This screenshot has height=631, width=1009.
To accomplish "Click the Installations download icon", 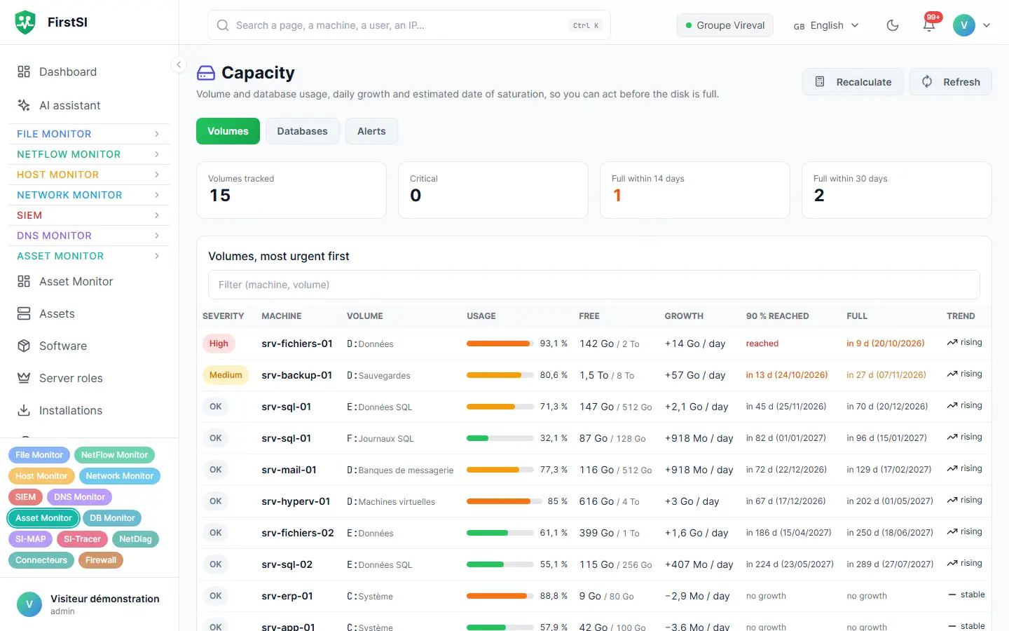I will [24, 410].
